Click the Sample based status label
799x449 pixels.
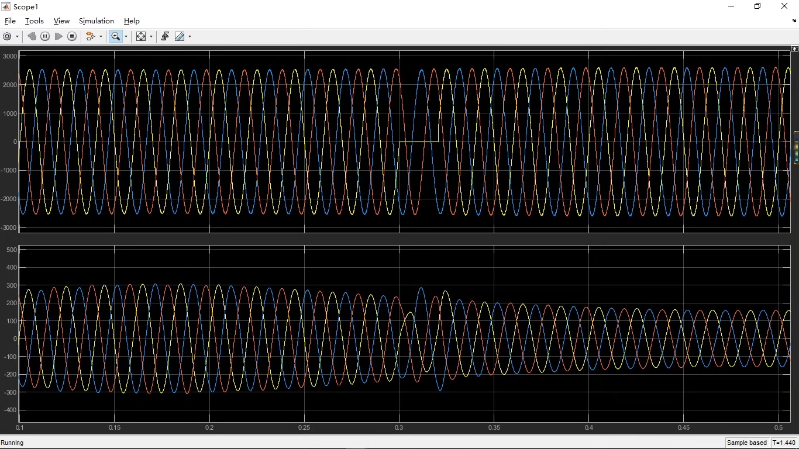pyautogui.click(x=747, y=443)
